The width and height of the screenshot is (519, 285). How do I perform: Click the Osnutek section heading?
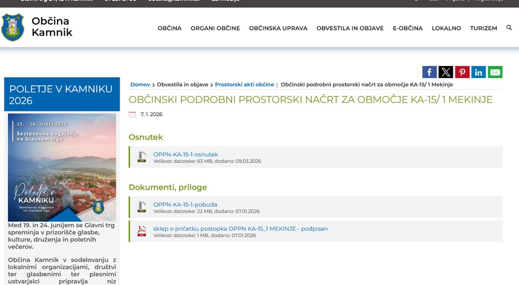pos(145,137)
